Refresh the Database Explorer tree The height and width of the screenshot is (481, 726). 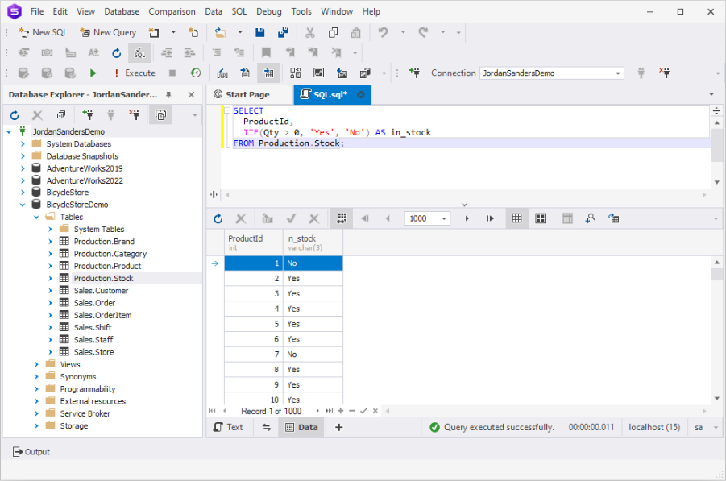click(15, 115)
